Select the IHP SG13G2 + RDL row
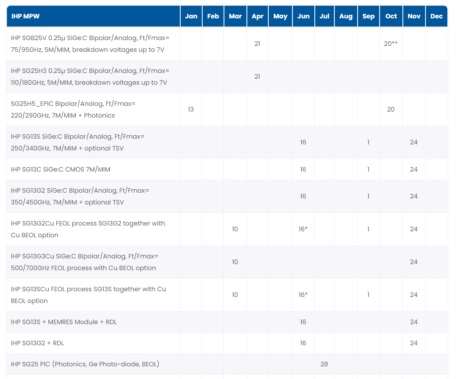This screenshot has width=457, height=379. [x=37, y=343]
